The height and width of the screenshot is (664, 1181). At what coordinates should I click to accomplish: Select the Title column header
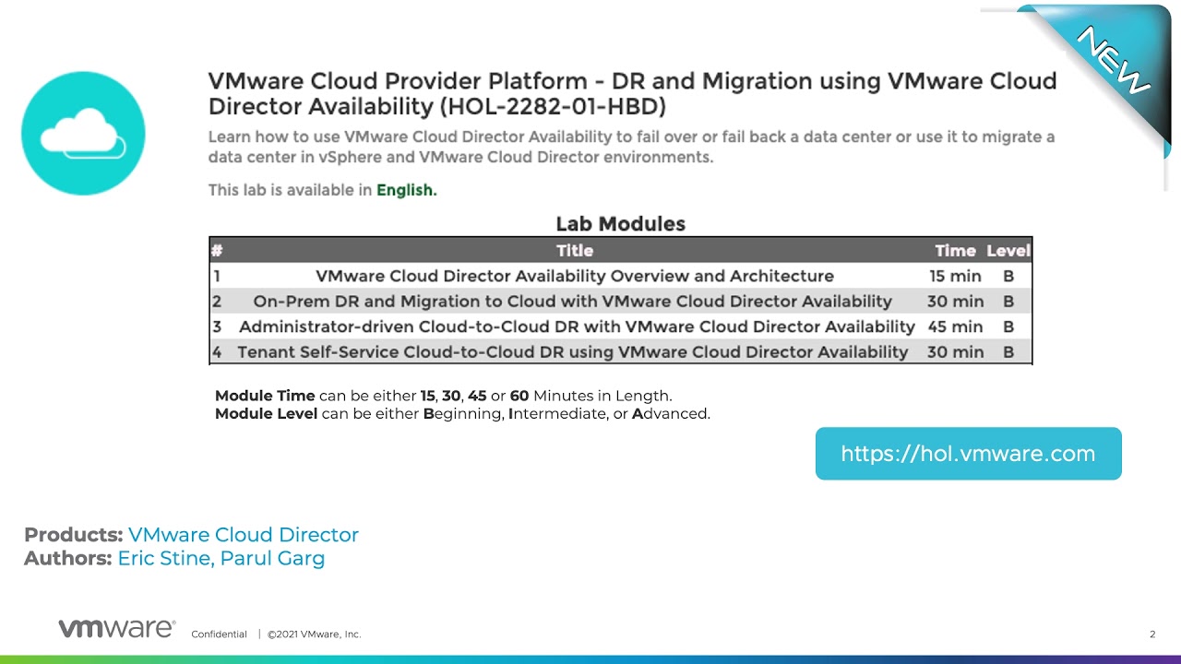pyautogui.click(x=574, y=250)
